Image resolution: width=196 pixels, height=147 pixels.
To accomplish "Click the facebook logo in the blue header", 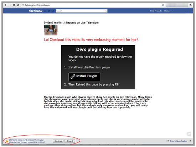I will pos(36,11).
